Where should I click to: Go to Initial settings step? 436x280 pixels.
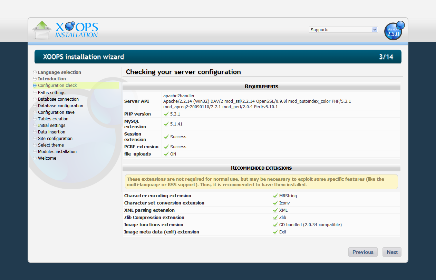[x=51, y=125]
